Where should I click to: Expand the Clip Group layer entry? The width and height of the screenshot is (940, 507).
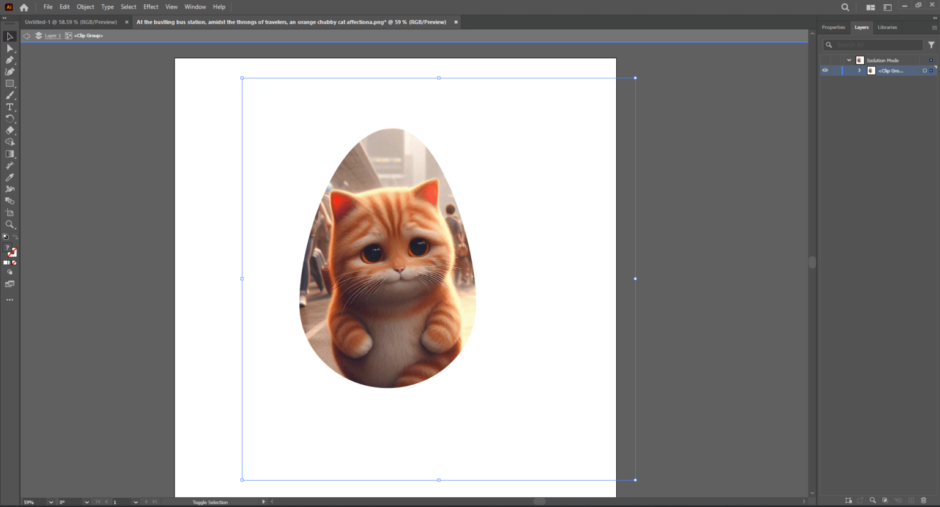(x=859, y=70)
